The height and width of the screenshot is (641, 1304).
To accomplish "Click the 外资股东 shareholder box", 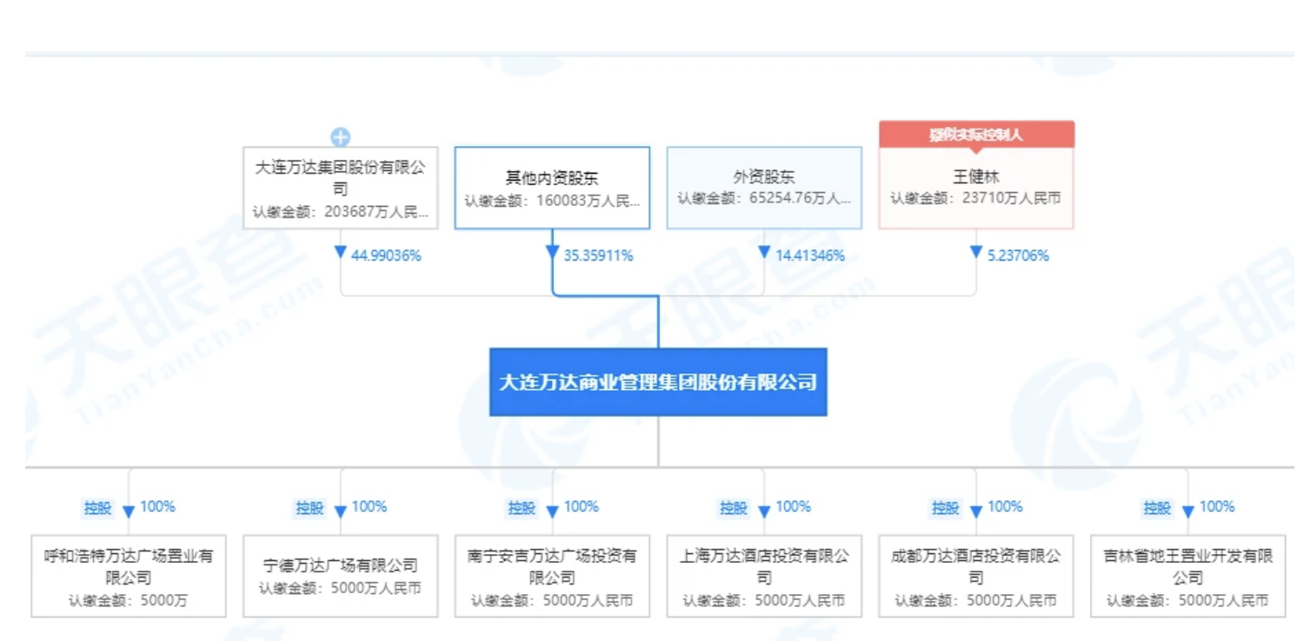I will (764, 188).
